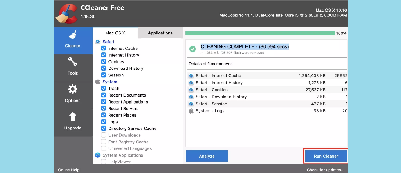Click the green cleaning complete checkmark icon
This screenshot has width=401, height=173.
coord(192,49)
